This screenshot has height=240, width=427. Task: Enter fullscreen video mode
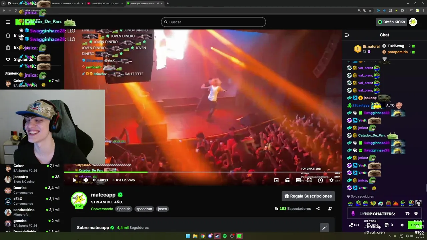(x=309, y=180)
